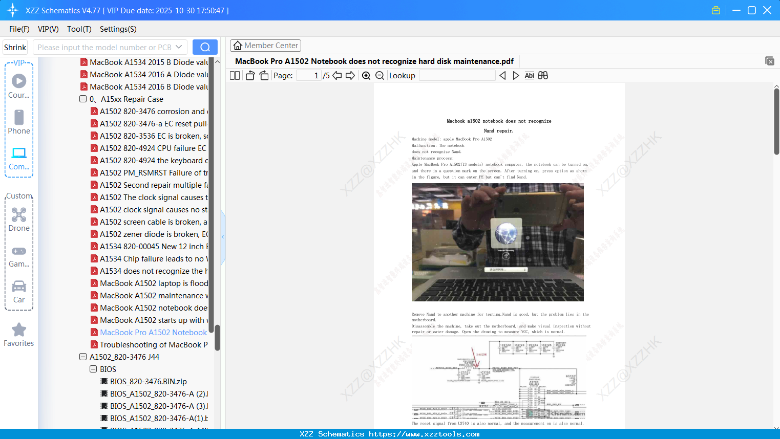Select highlighted MacBook Pro A1502 Notebook item

[150, 333]
